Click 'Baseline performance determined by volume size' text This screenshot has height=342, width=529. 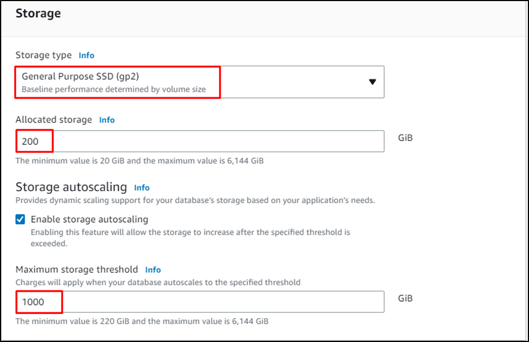coord(113,89)
